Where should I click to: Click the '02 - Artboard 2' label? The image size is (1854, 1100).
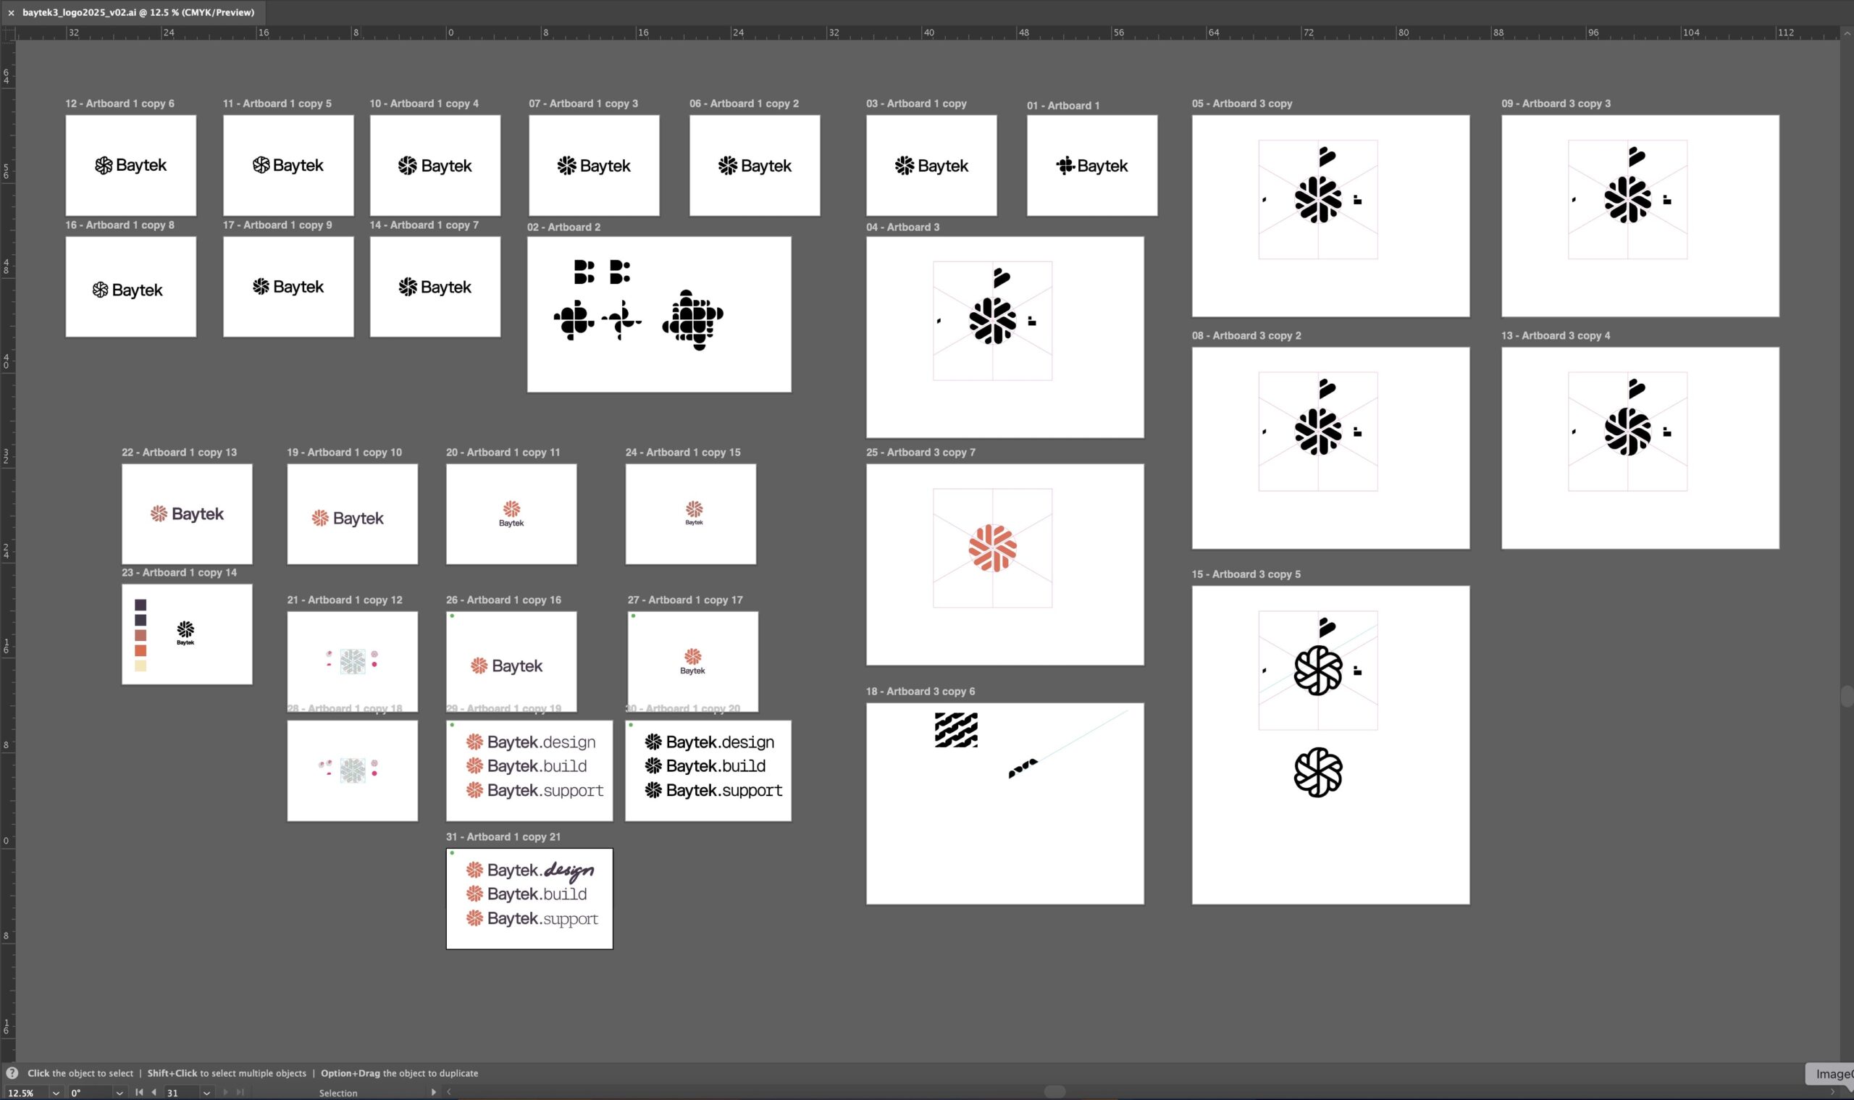coord(563,227)
